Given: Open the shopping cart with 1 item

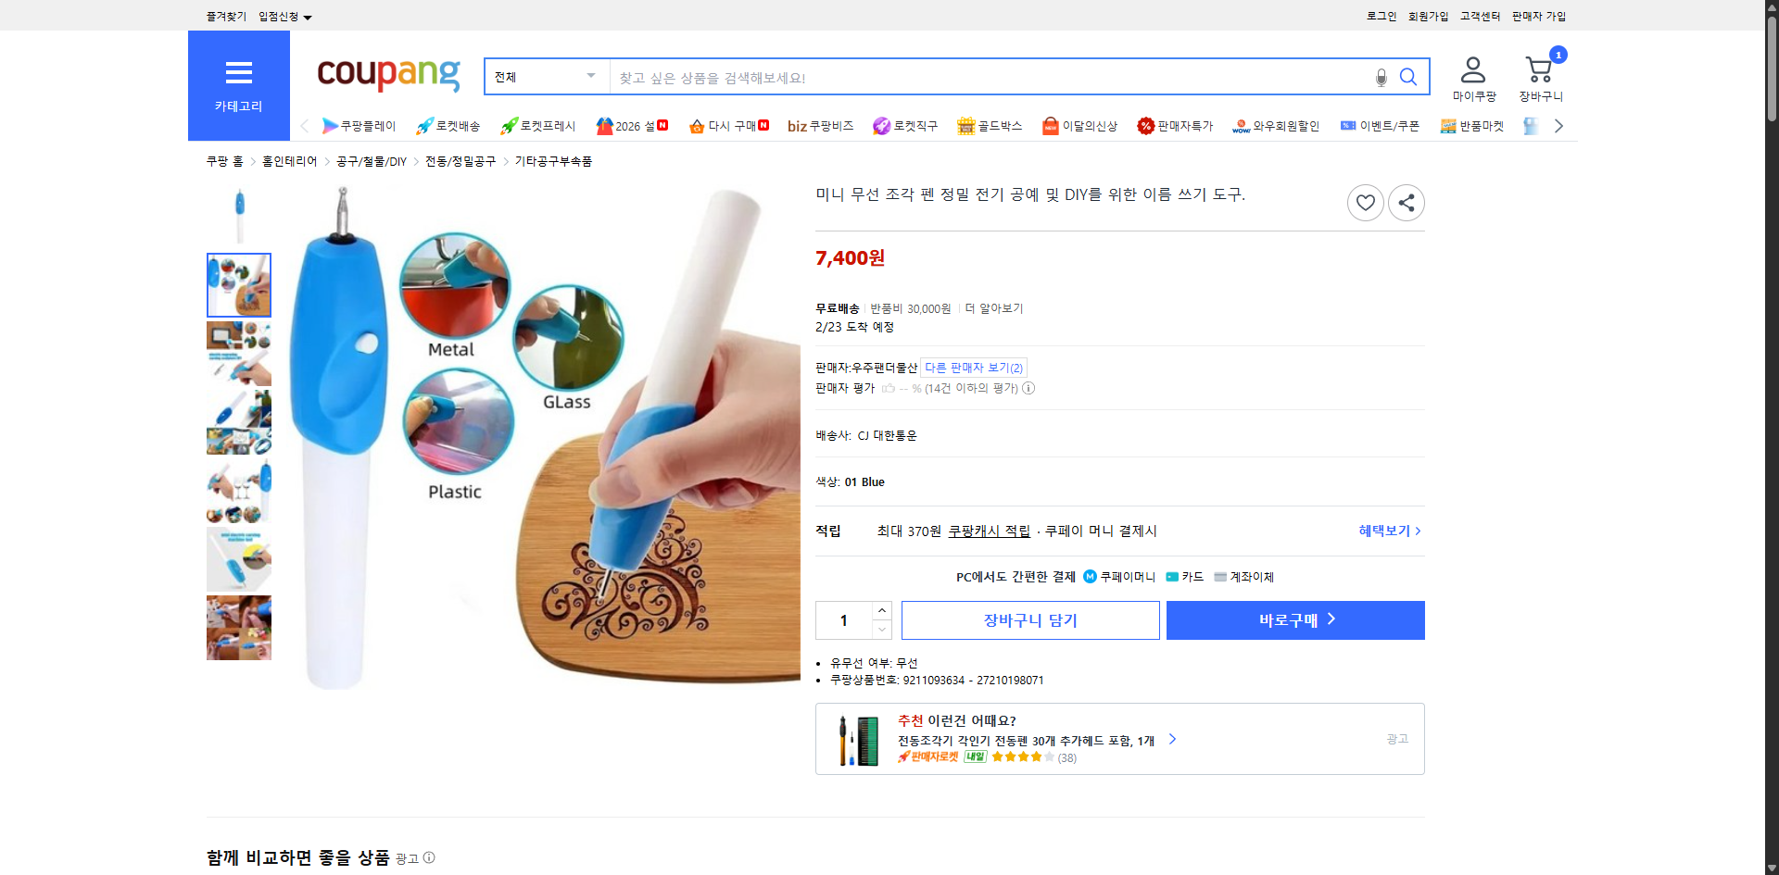Looking at the screenshot, I should (x=1538, y=68).
